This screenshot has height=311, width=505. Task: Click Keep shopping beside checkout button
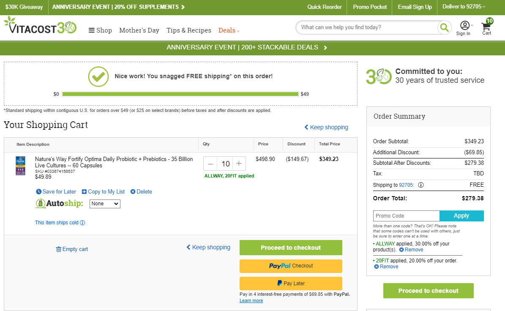tap(208, 247)
